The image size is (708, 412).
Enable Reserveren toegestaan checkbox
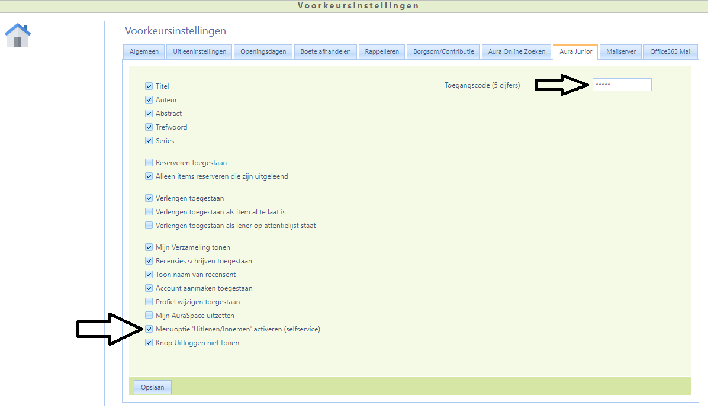click(149, 163)
